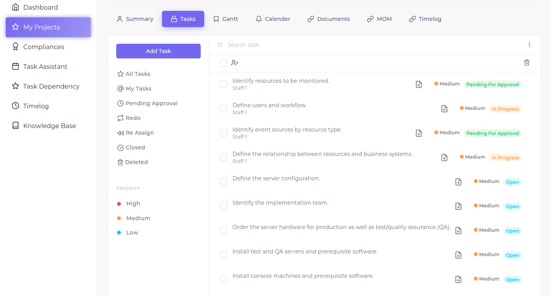Click the Open status badge for 'Define the server configuration'
The image size is (551, 296).
(512, 182)
